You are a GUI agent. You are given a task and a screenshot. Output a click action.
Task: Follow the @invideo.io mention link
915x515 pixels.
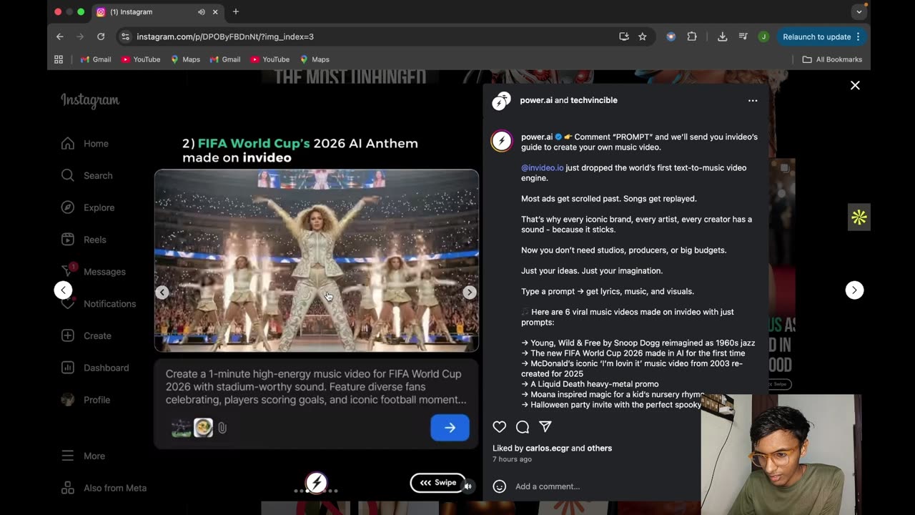coord(543,167)
